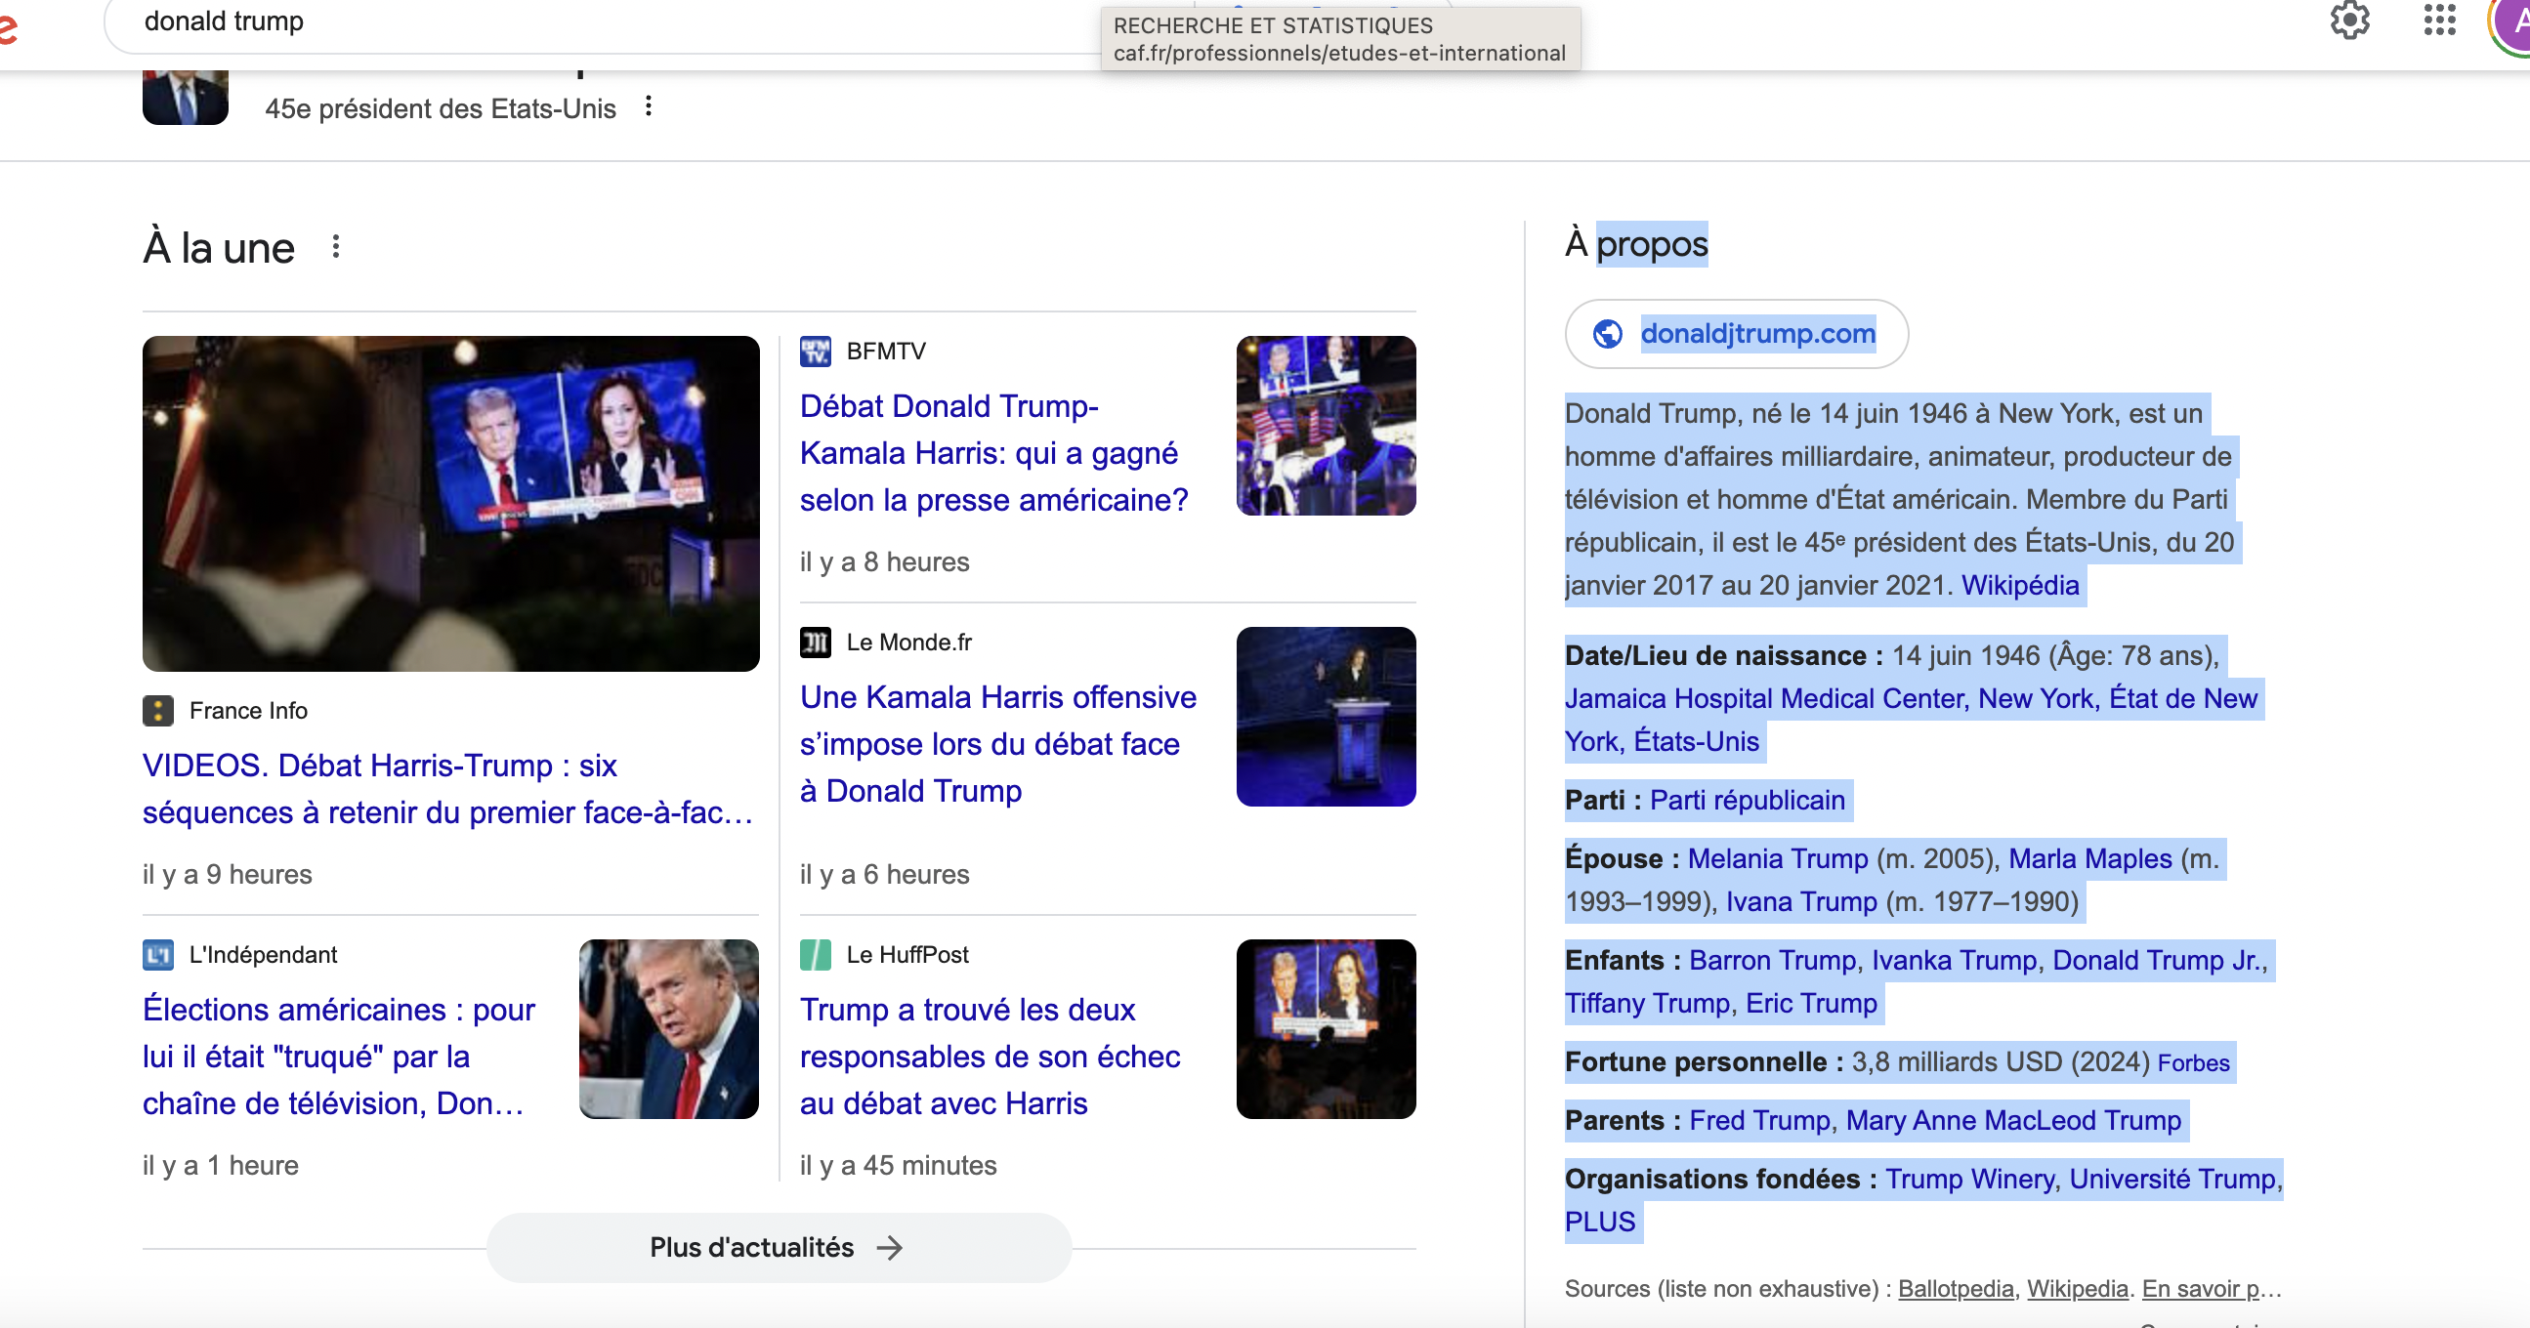2530x1328 pixels.
Task: Open Marla Maples link
Action: (2090, 859)
